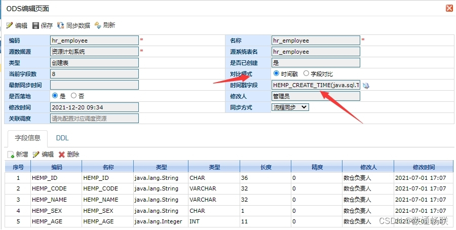Sort by the 精度 column header
The image size is (456, 230).
click(317, 167)
